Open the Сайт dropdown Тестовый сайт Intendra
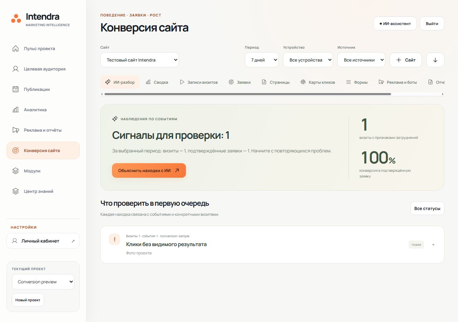Viewport: 458px width, 322px height. [x=140, y=60]
